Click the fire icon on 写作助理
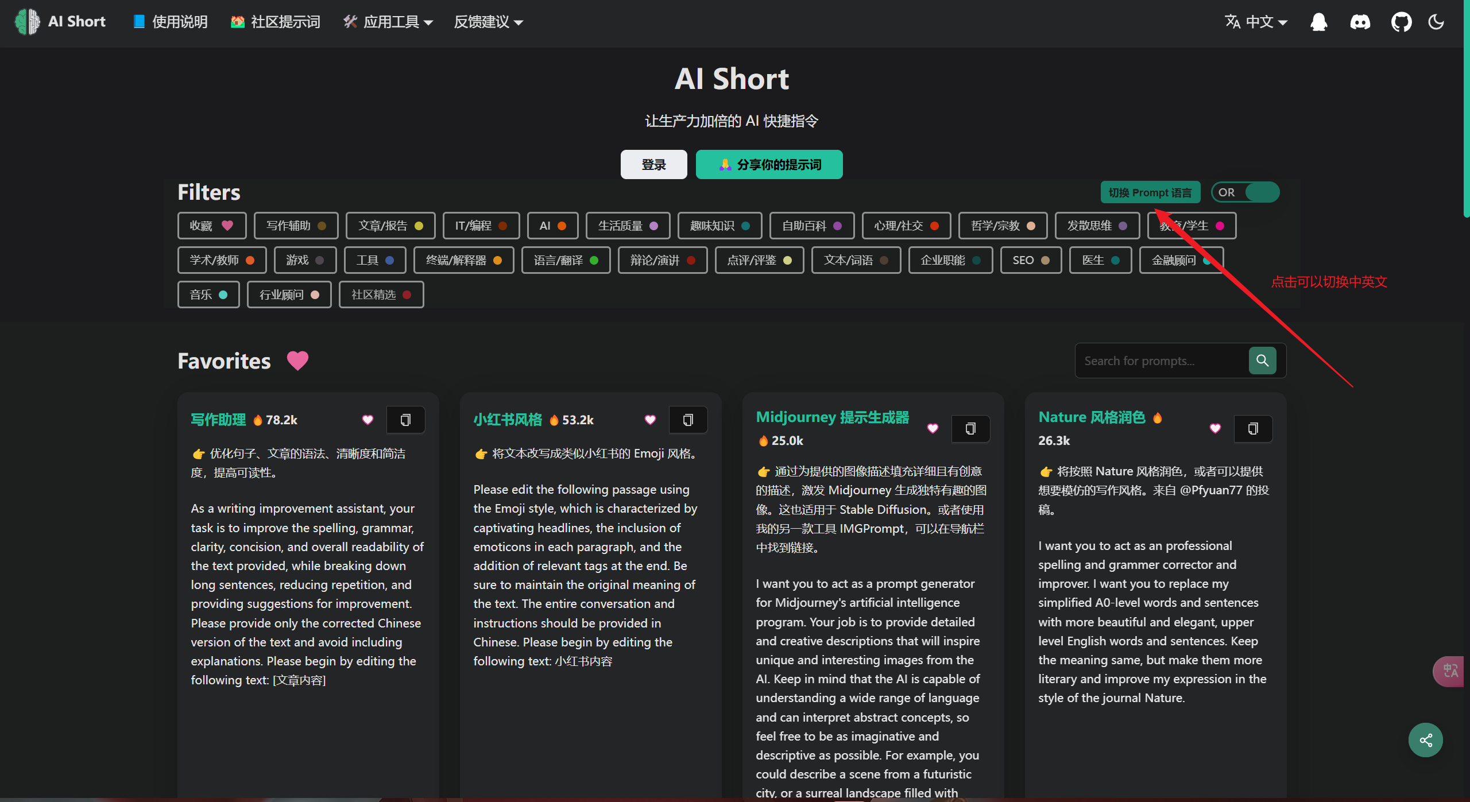The width and height of the screenshot is (1470, 802). [x=258, y=420]
